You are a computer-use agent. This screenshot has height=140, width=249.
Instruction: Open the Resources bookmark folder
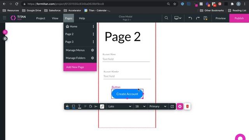pyautogui.click(x=11, y=10)
